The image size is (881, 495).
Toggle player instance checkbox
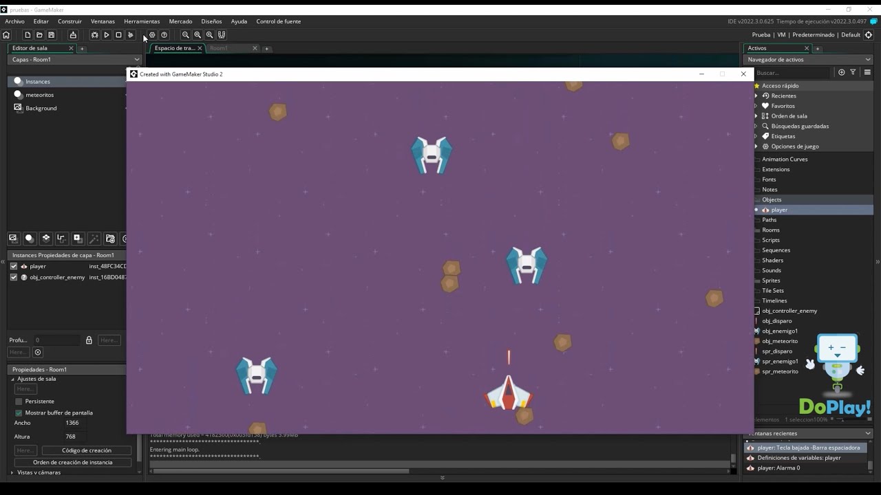pos(13,266)
